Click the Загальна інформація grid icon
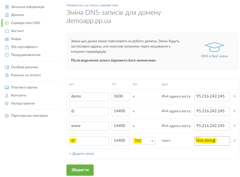240x177 pixels. pos(7,7)
